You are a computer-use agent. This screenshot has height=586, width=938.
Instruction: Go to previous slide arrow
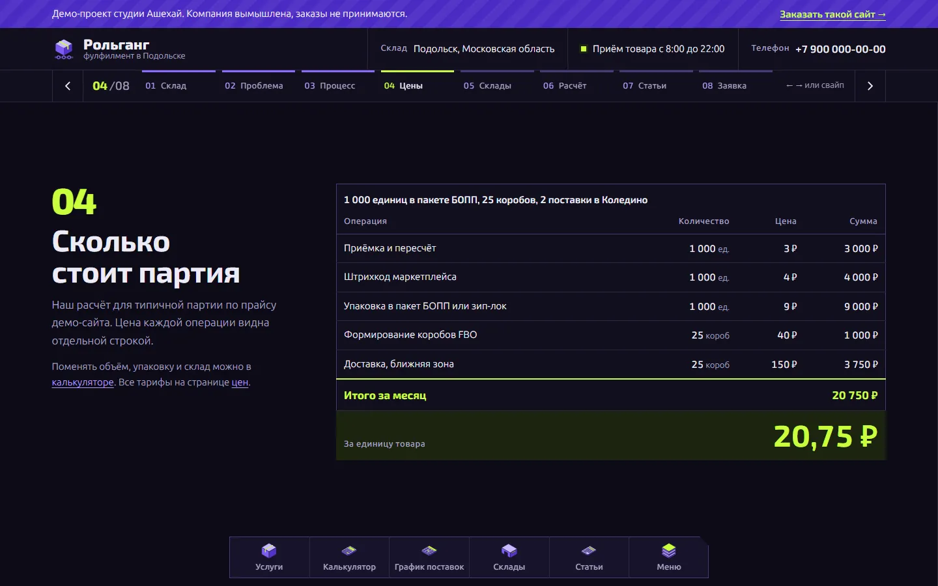coord(68,86)
